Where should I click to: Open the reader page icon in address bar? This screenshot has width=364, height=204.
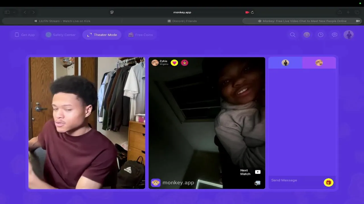(112, 12)
